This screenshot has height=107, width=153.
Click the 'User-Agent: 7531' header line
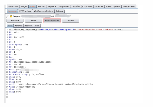19,45
